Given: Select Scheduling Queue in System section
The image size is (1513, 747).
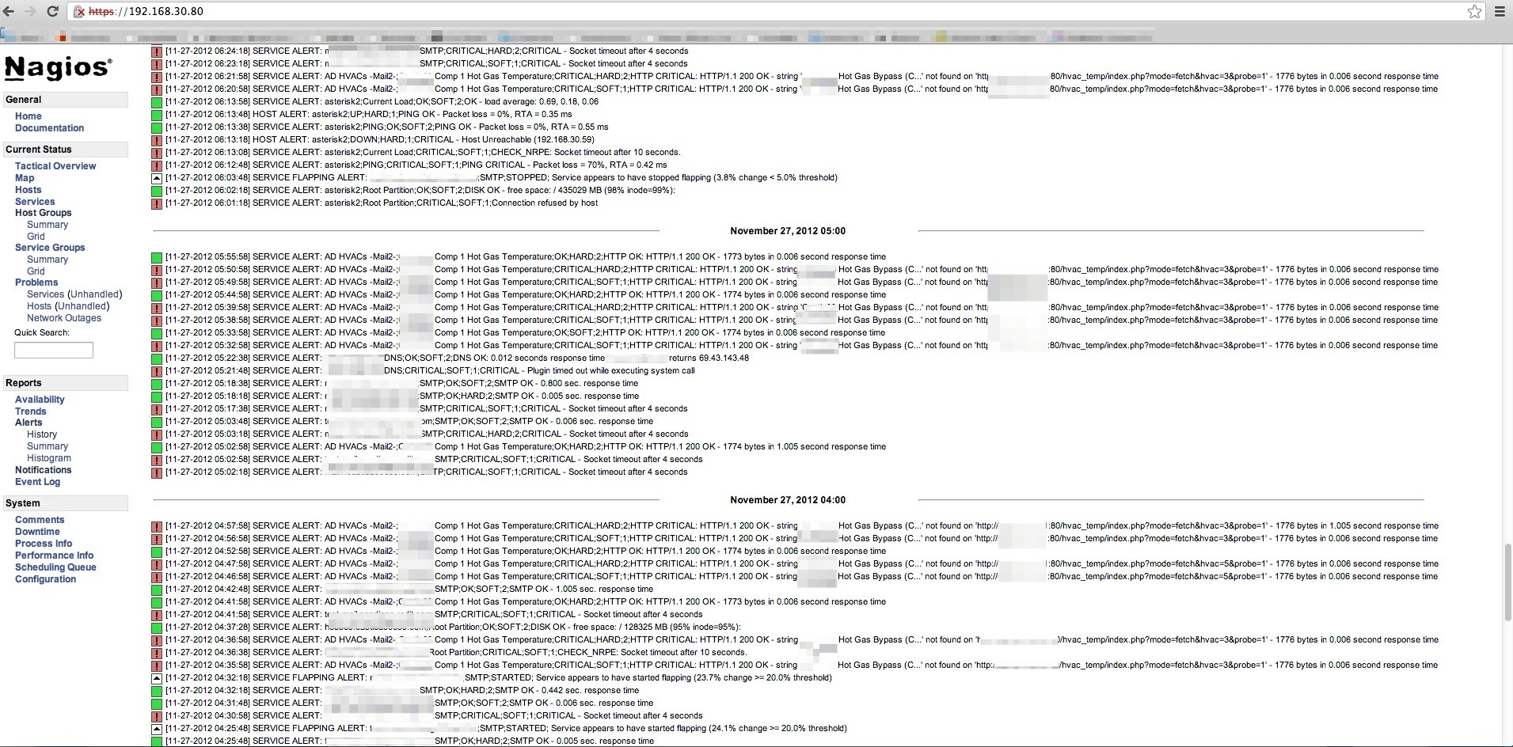Looking at the screenshot, I should [x=55, y=567].
